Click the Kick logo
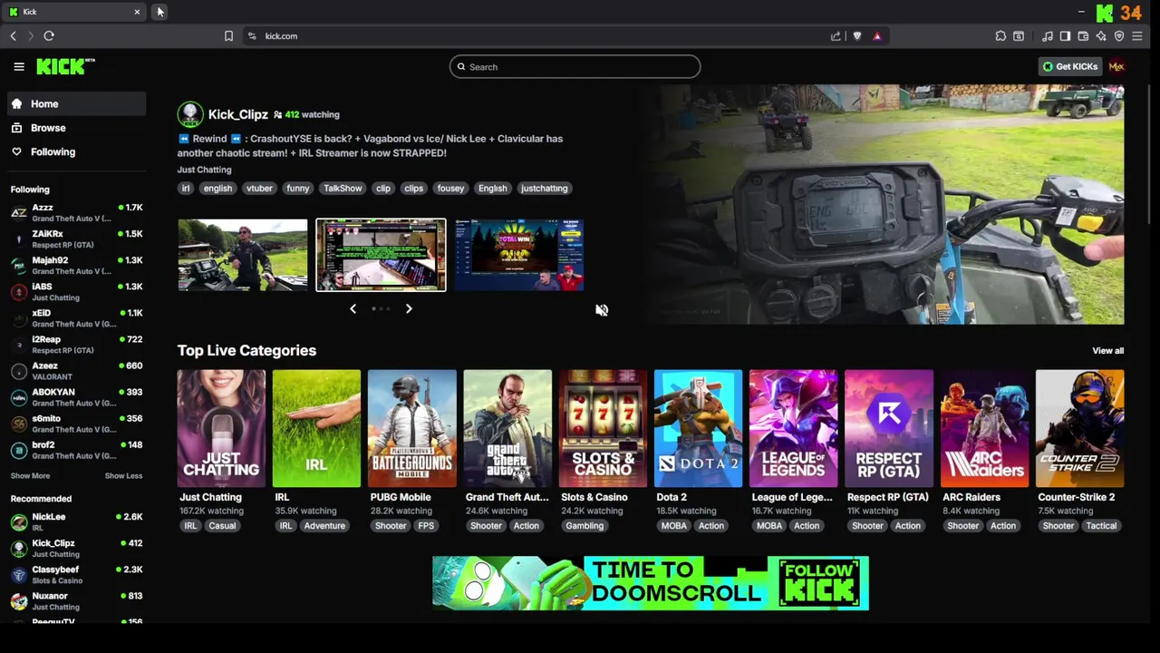 [65, 66]
